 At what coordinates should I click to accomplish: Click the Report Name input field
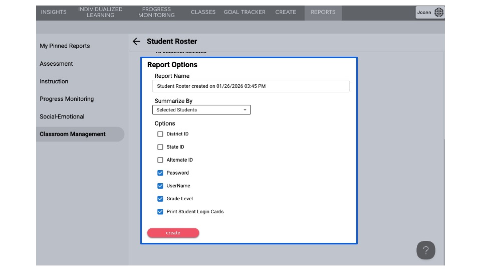click(x=251, y=86)
